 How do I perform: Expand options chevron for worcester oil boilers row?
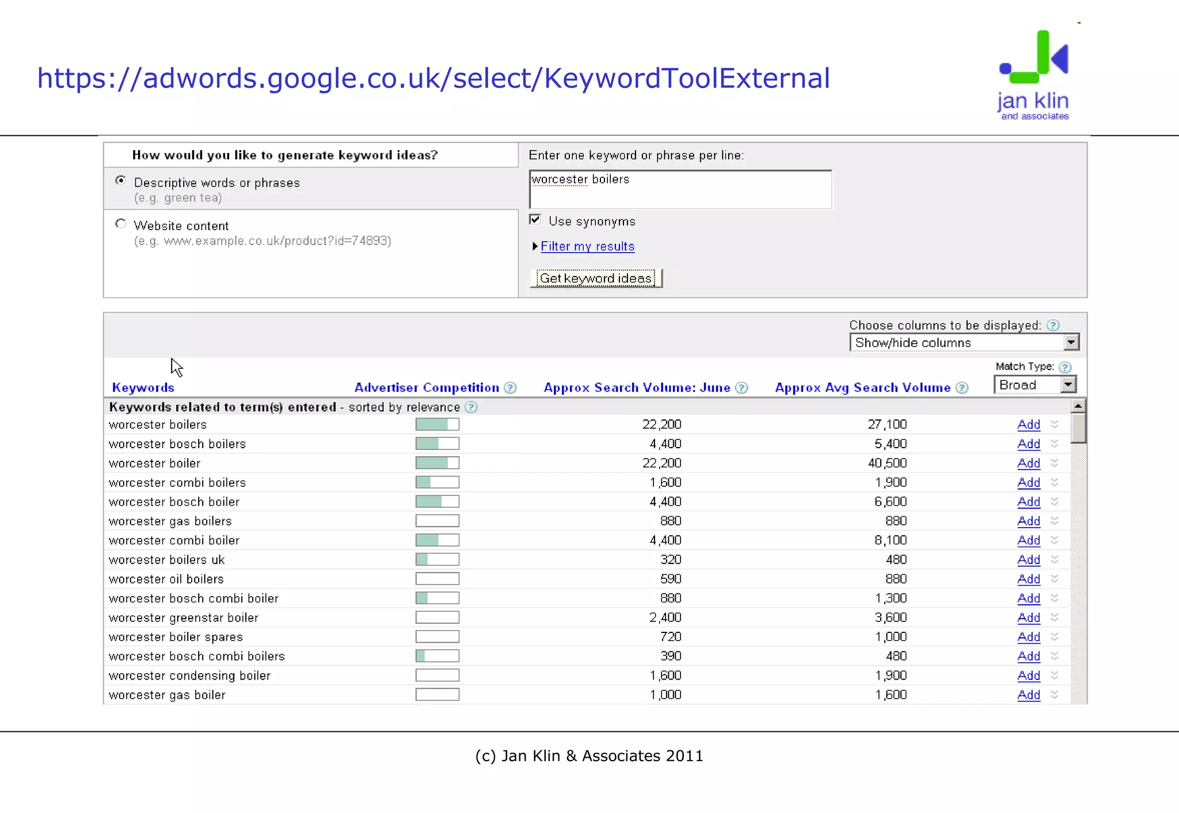[1054, 579]
